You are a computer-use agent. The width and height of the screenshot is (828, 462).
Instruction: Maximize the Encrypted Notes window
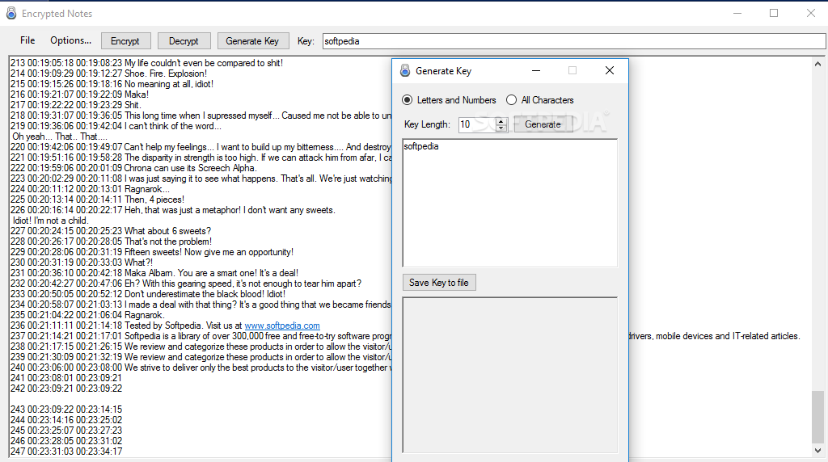point(774,13)
